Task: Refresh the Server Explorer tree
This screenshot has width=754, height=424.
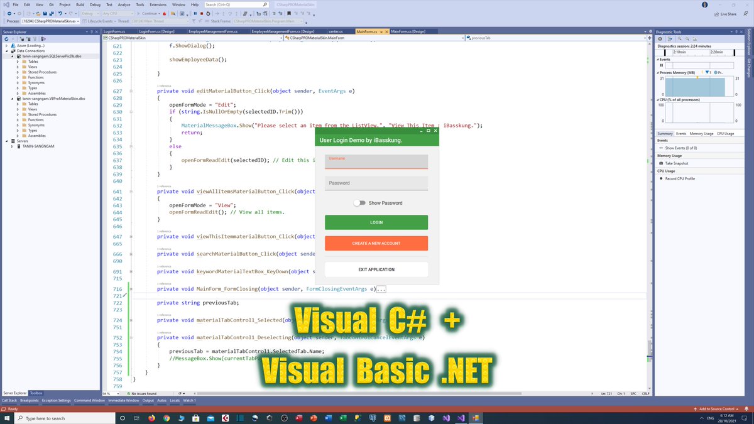Action: coord(6,39)
